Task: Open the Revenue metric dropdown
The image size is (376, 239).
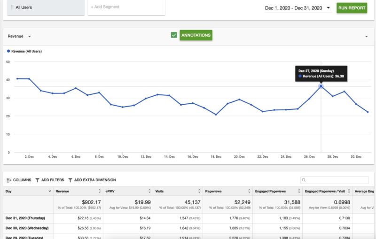Action: 30,36
